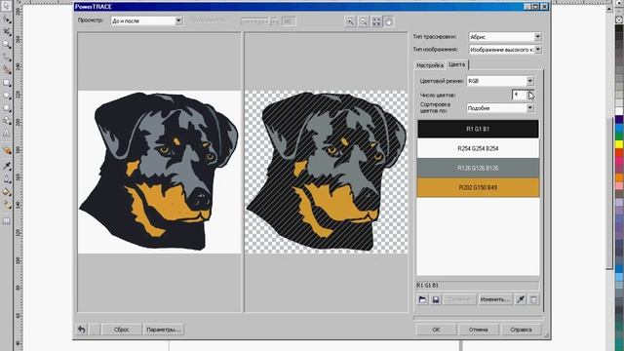This screenshot has width=624, height=351.
Task: Click the PowerTRACE zoom to fit icon
Action: [376, 21]
